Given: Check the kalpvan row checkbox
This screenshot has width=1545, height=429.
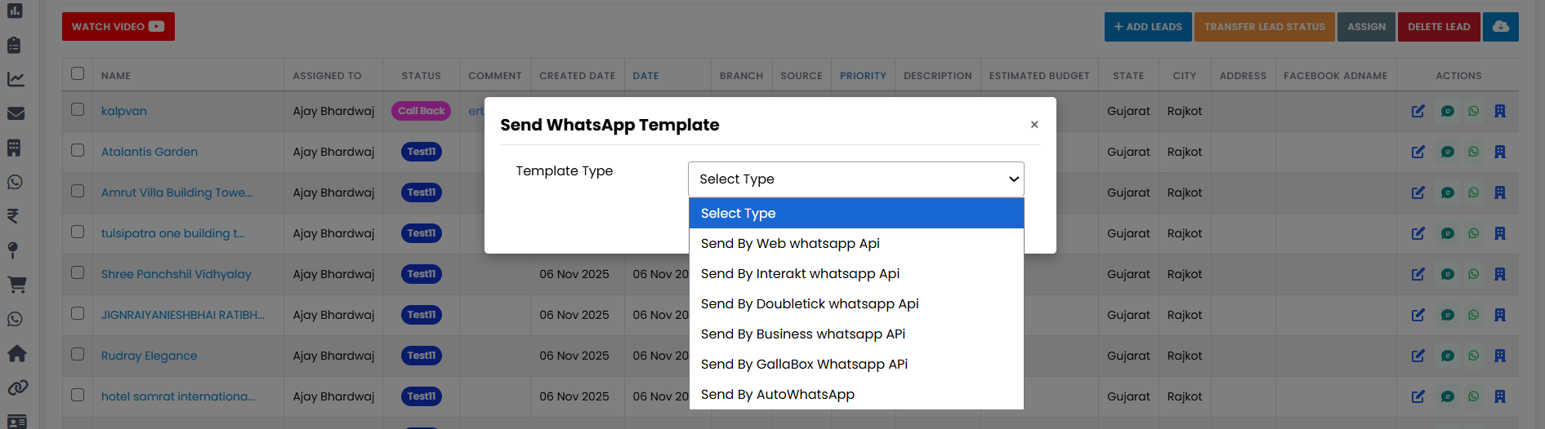Looking at the screenshot, I should click(78, 109).
